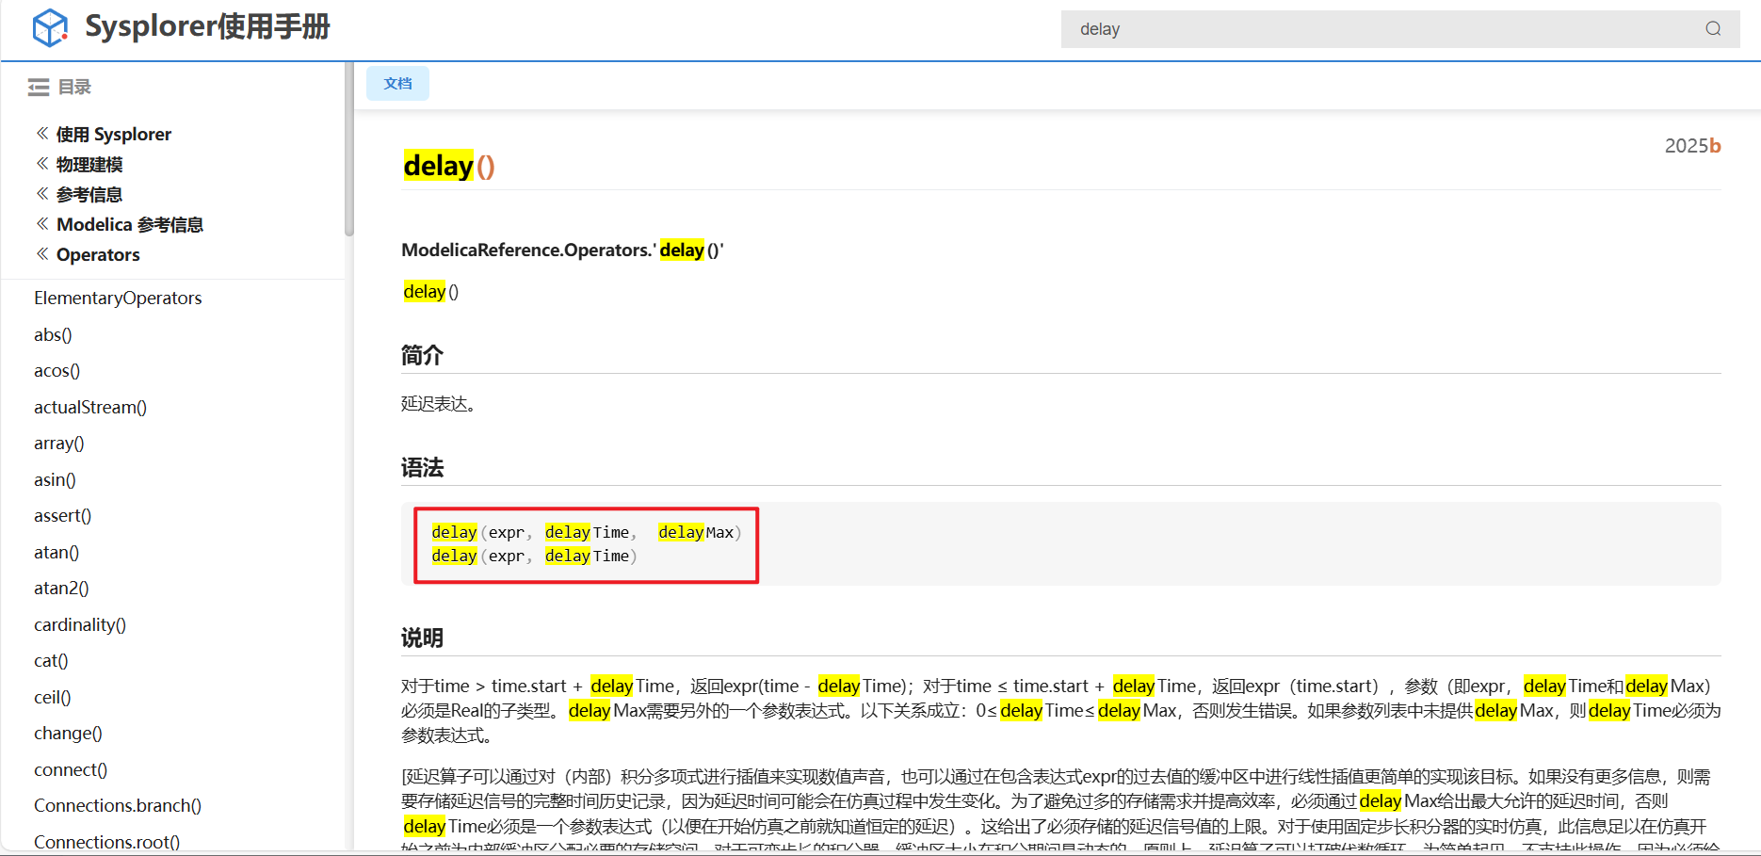Image resolution: width=1761 pixels, height=856 pixels.
Task: Click the delay() page heading
Action: pos(449,166)
